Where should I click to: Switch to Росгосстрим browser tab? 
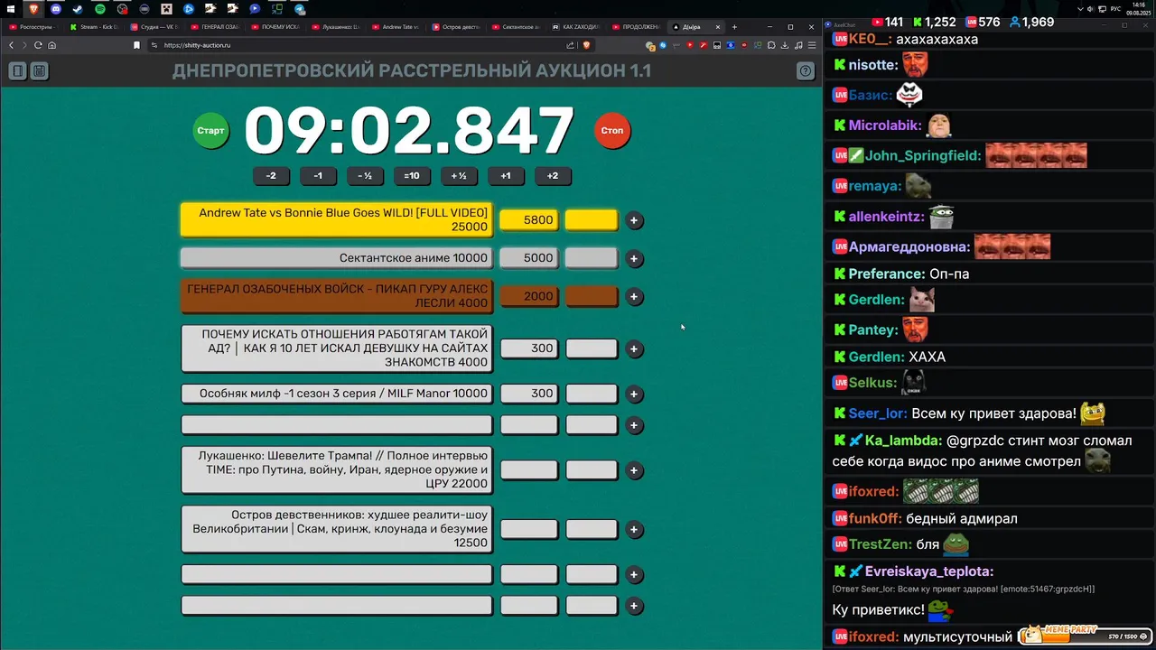click(33, 27)
